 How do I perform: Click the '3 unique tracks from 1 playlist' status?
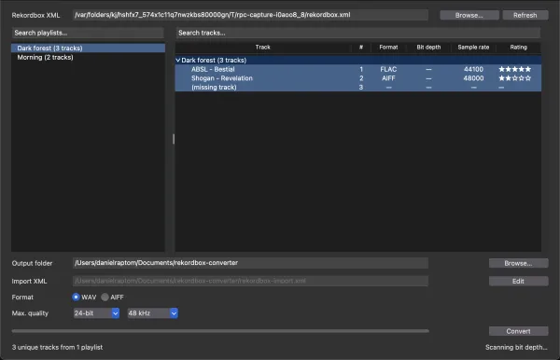pyautogui.click(x=57, y=347)
